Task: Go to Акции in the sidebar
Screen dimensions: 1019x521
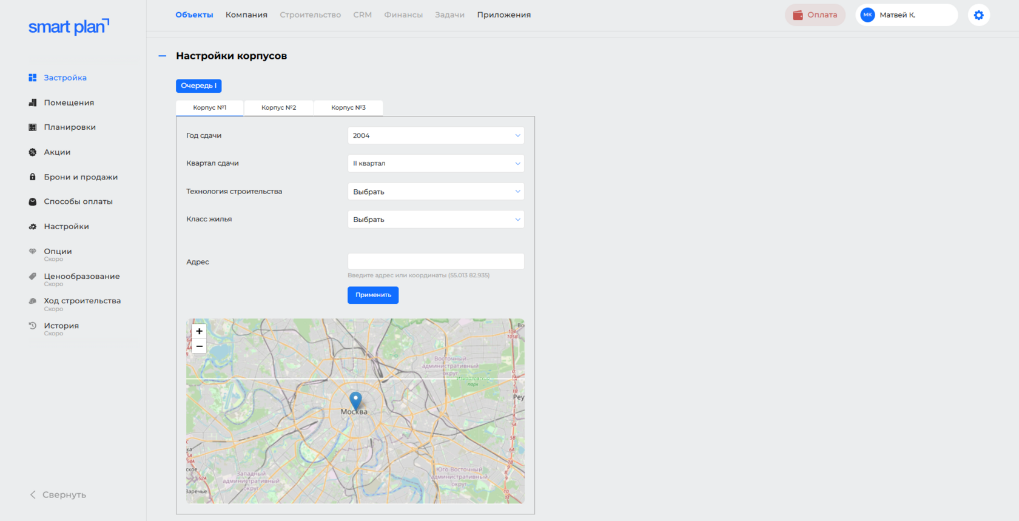Action: coord(57,152)
